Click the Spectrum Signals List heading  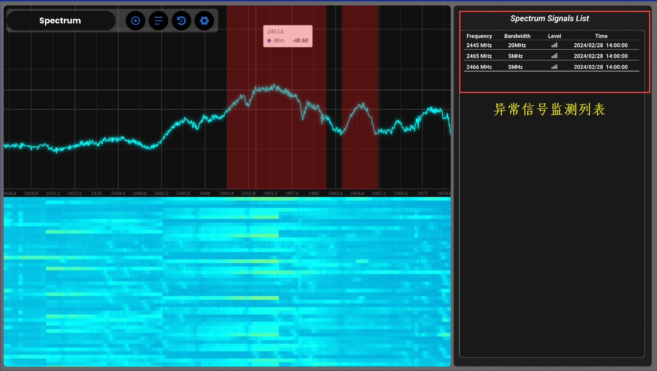coord(550,18)
